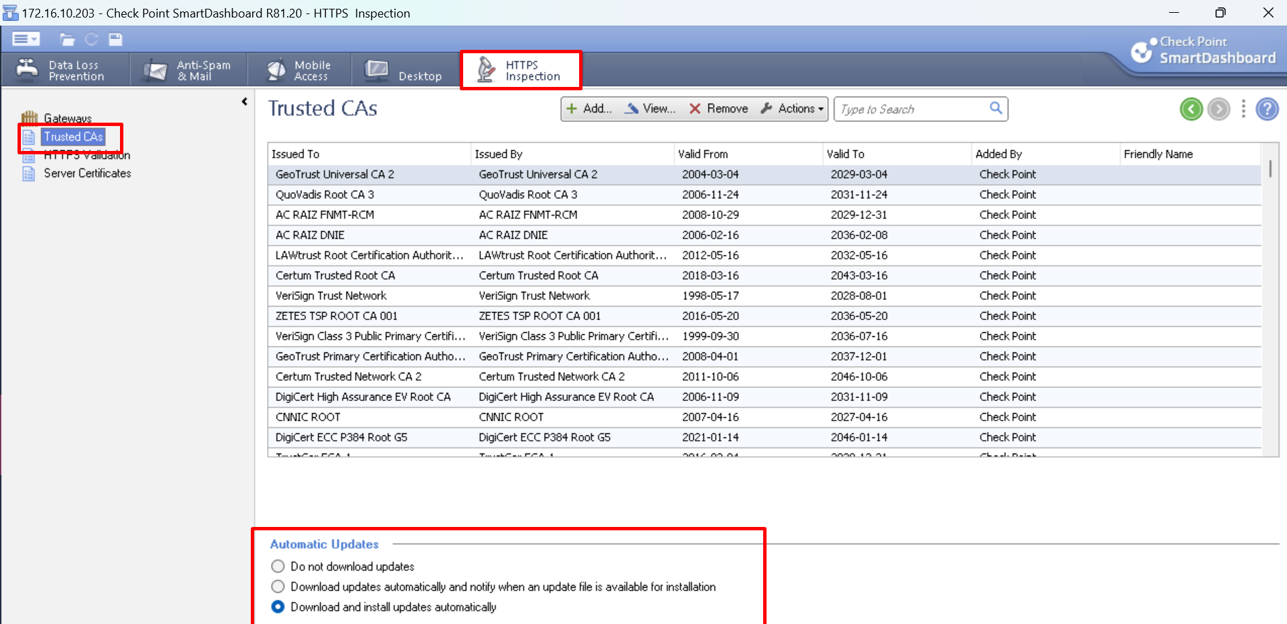Select the CNNIC ROOT row

[765, 417]
